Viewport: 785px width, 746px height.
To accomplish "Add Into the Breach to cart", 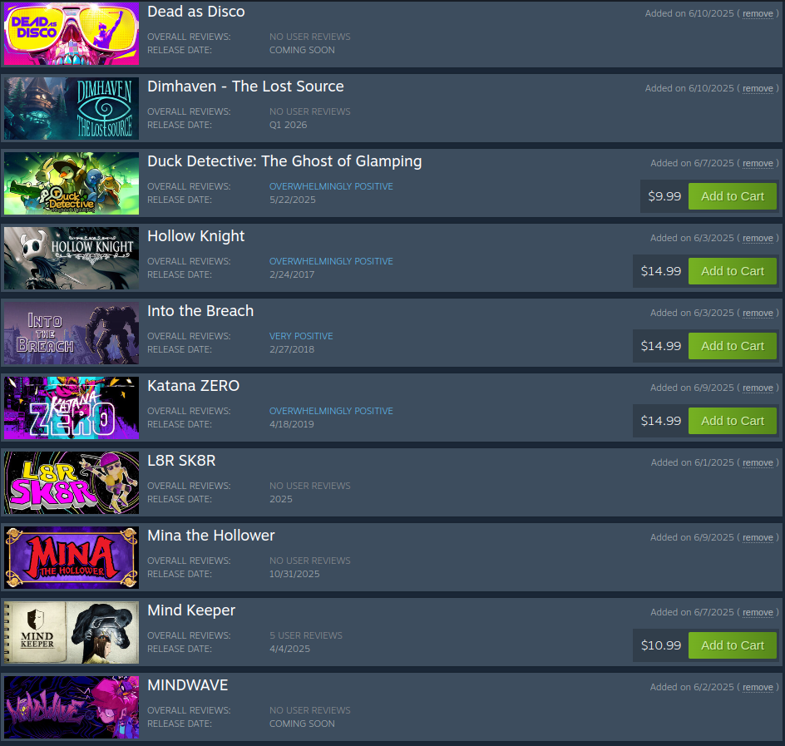I will coord(733,346).
